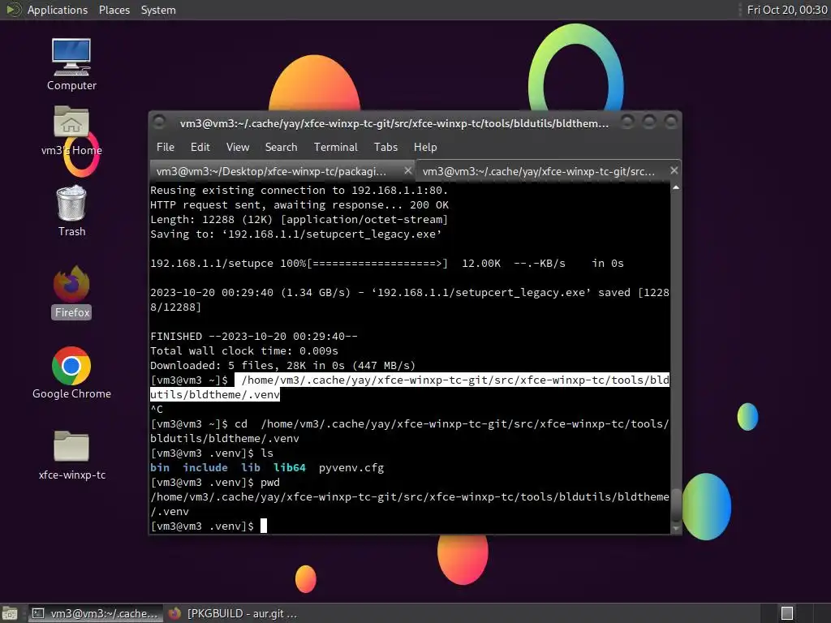Viewport: 831px width, 623px height.
Task: Launch Google Chrome from the desktop
Action: [x=71, y=373]
